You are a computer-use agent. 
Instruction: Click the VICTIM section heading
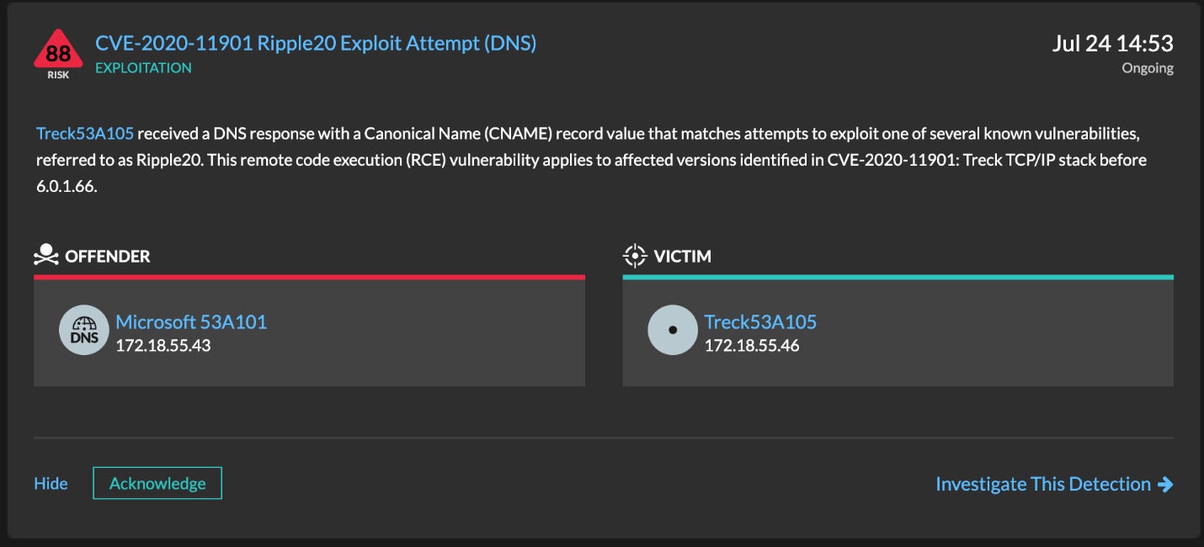(683, 256)
